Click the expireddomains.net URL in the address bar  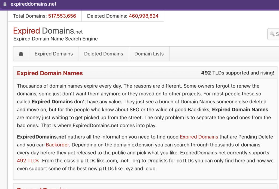[34, 4]
